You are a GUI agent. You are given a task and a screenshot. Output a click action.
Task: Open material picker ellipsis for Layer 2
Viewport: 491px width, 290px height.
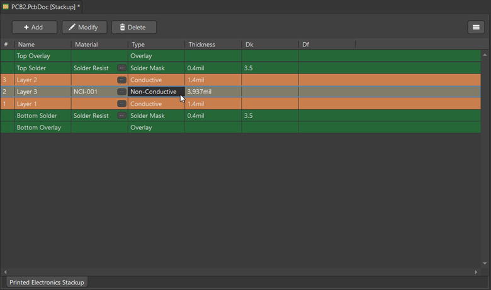point(121,80)
